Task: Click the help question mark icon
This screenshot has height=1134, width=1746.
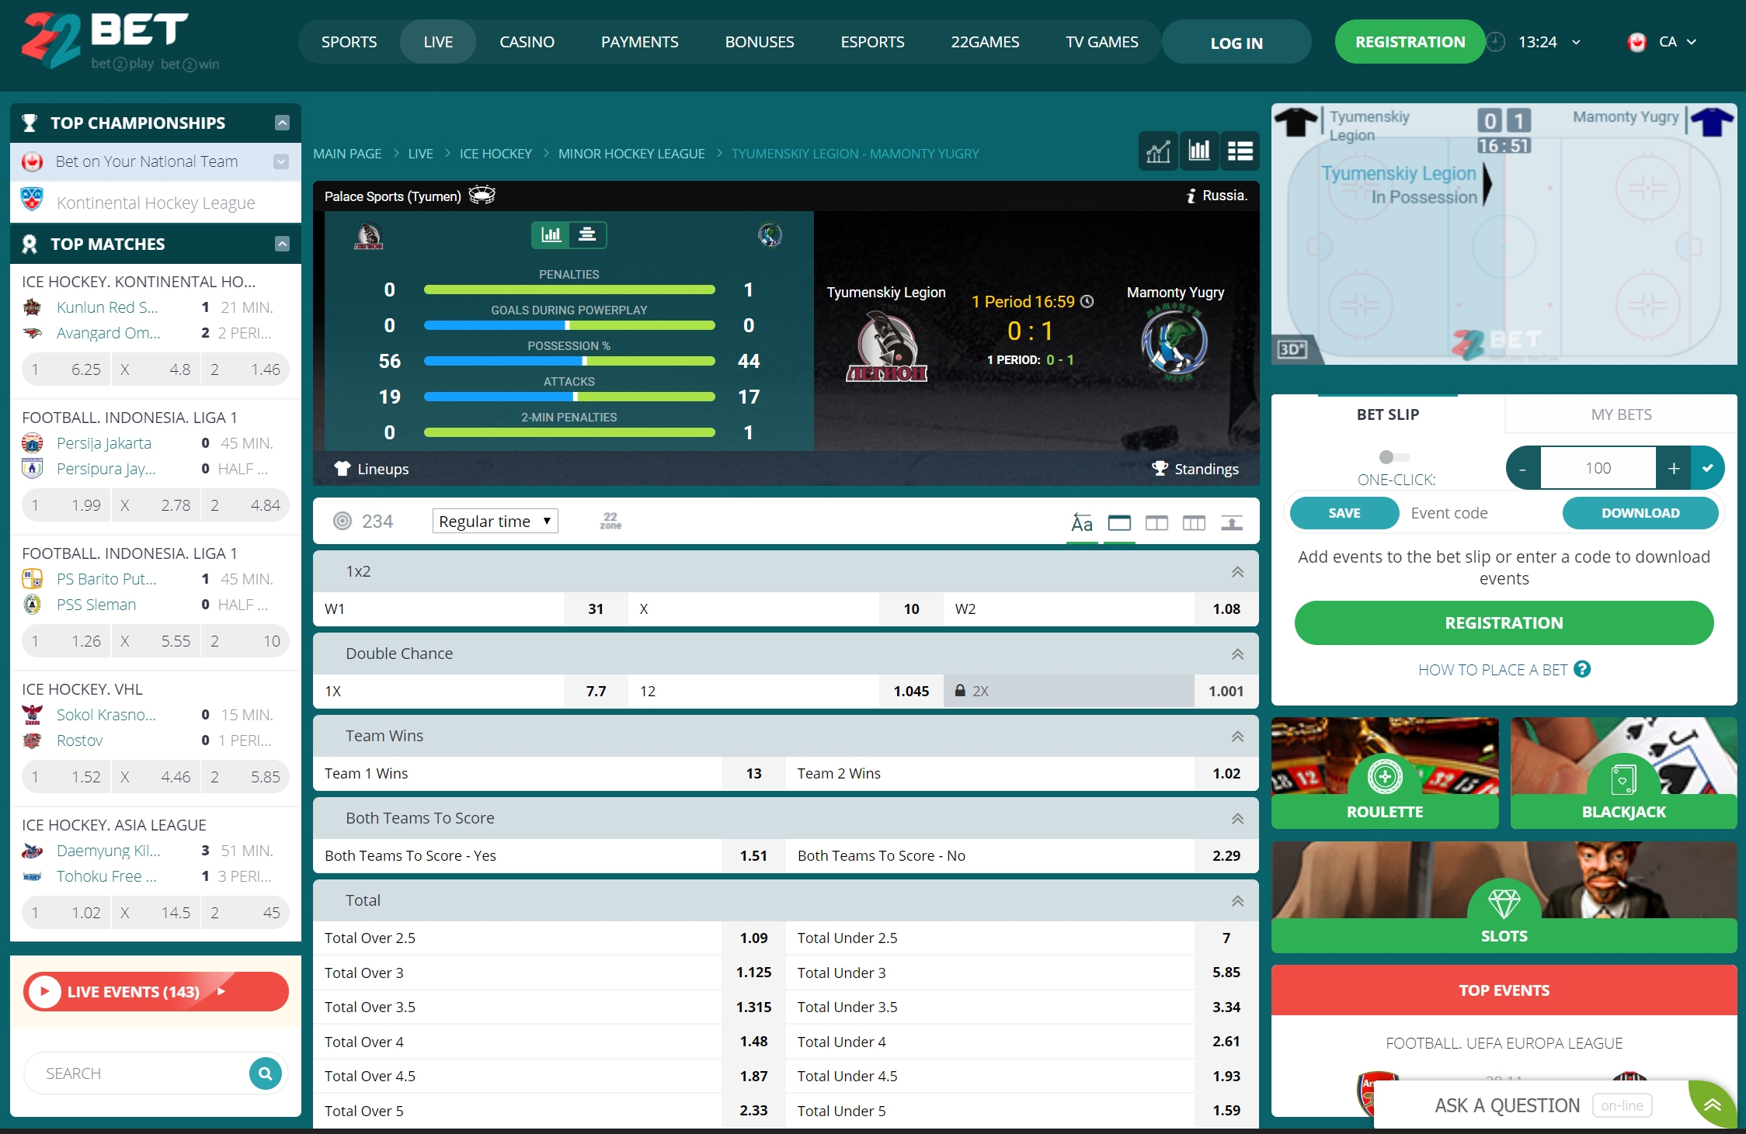Action: [1582, 669]
